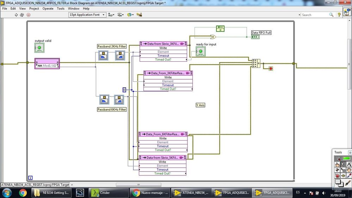Switch to Cmder in the taskbar
This screenshot has height=198, width=352.
(x=109, y=193)
